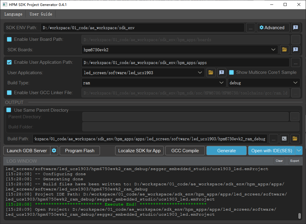Browse for the User Application Path

pos(296,63)
